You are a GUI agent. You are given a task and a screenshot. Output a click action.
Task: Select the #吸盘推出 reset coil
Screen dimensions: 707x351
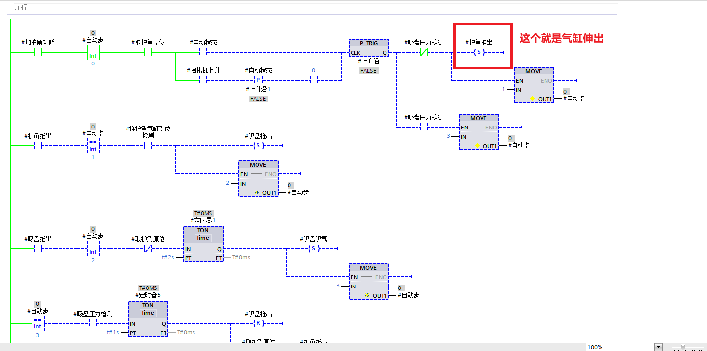258,323
